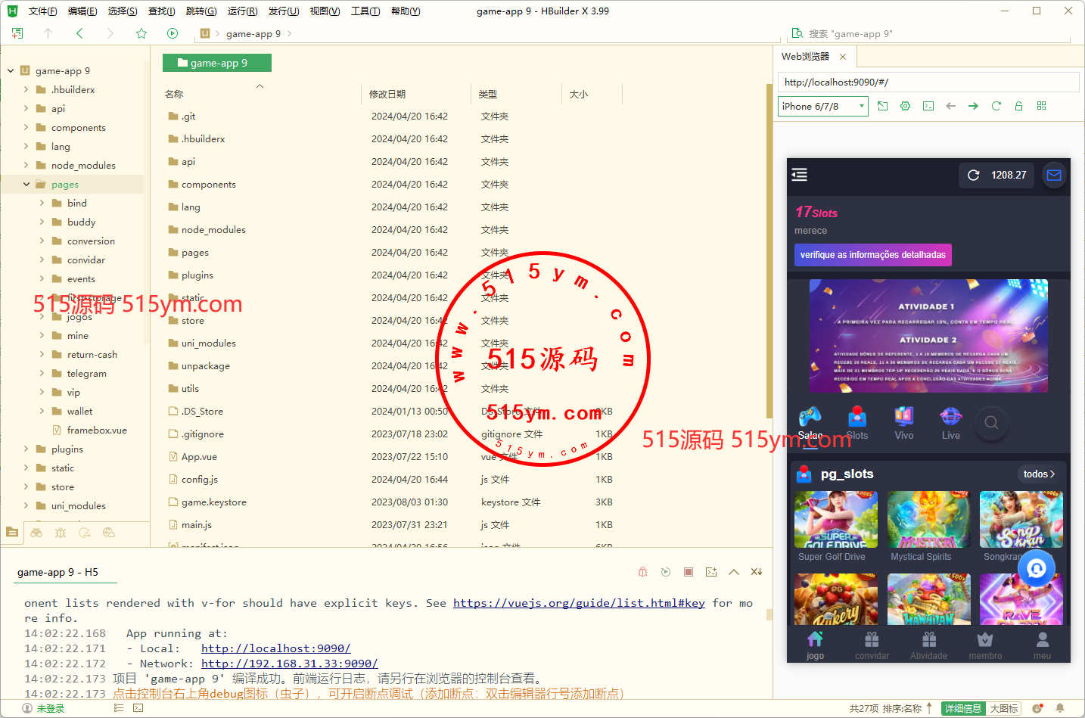Click the QR code icon in browser toolbar
1085x718 pixels.
[1041, 106]
